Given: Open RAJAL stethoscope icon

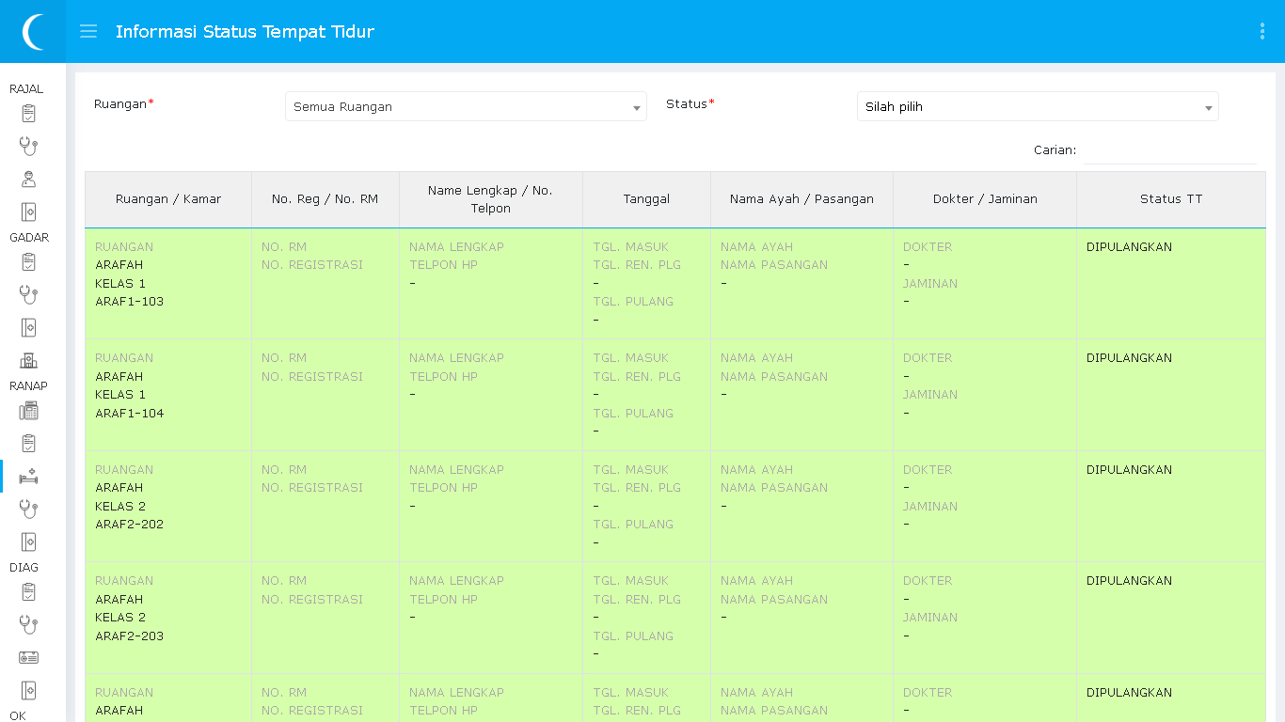Looking at the screenshot, I should [28, 146].
